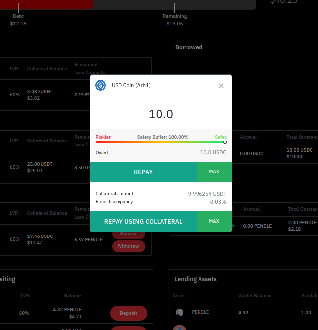Click REPAY USING COLLATERAL button

(144, 222)
